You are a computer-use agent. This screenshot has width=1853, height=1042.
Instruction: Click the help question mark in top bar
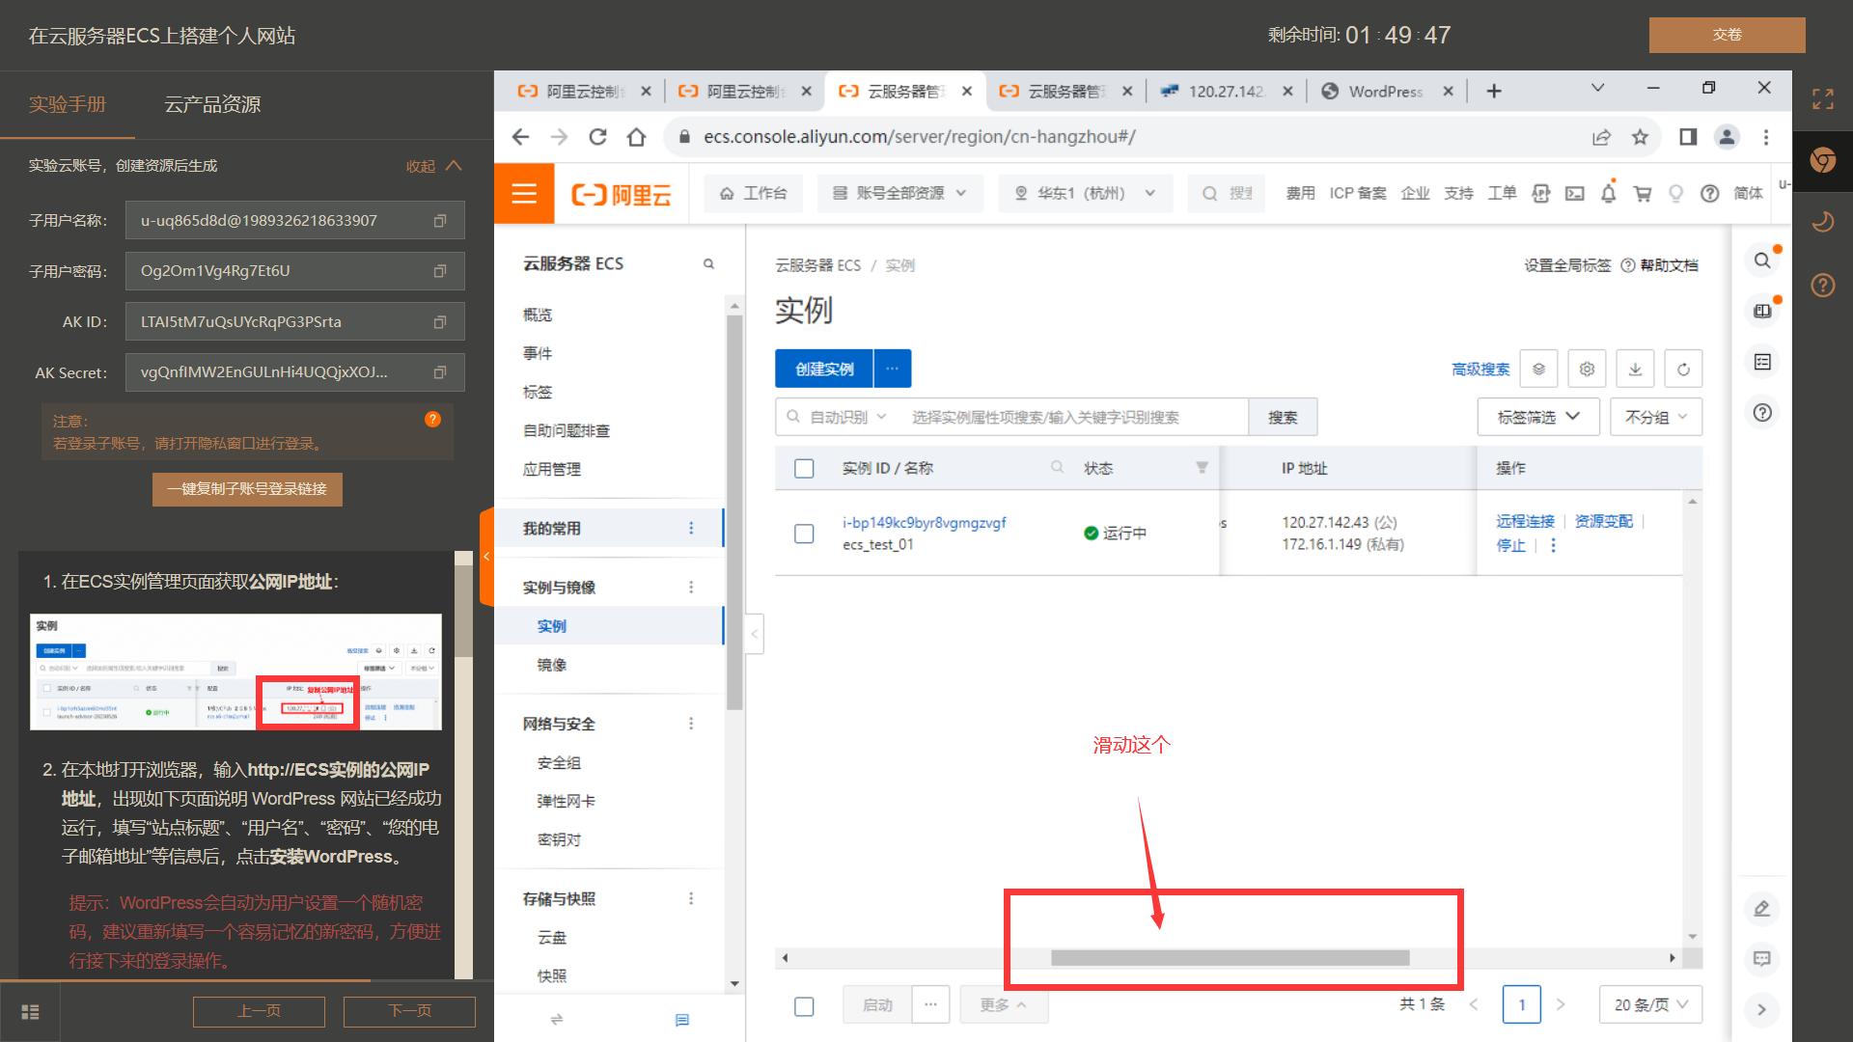point(1709,194)
